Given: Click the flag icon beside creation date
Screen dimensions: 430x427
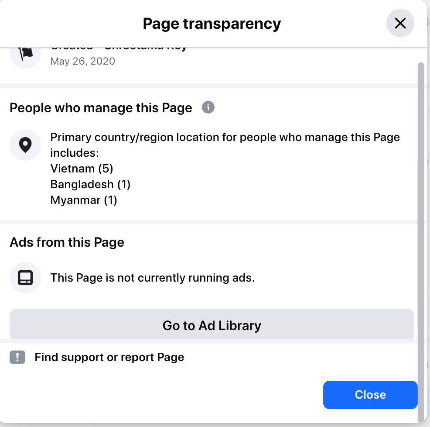Looking at the screenshot, I should tap(25, 54).
